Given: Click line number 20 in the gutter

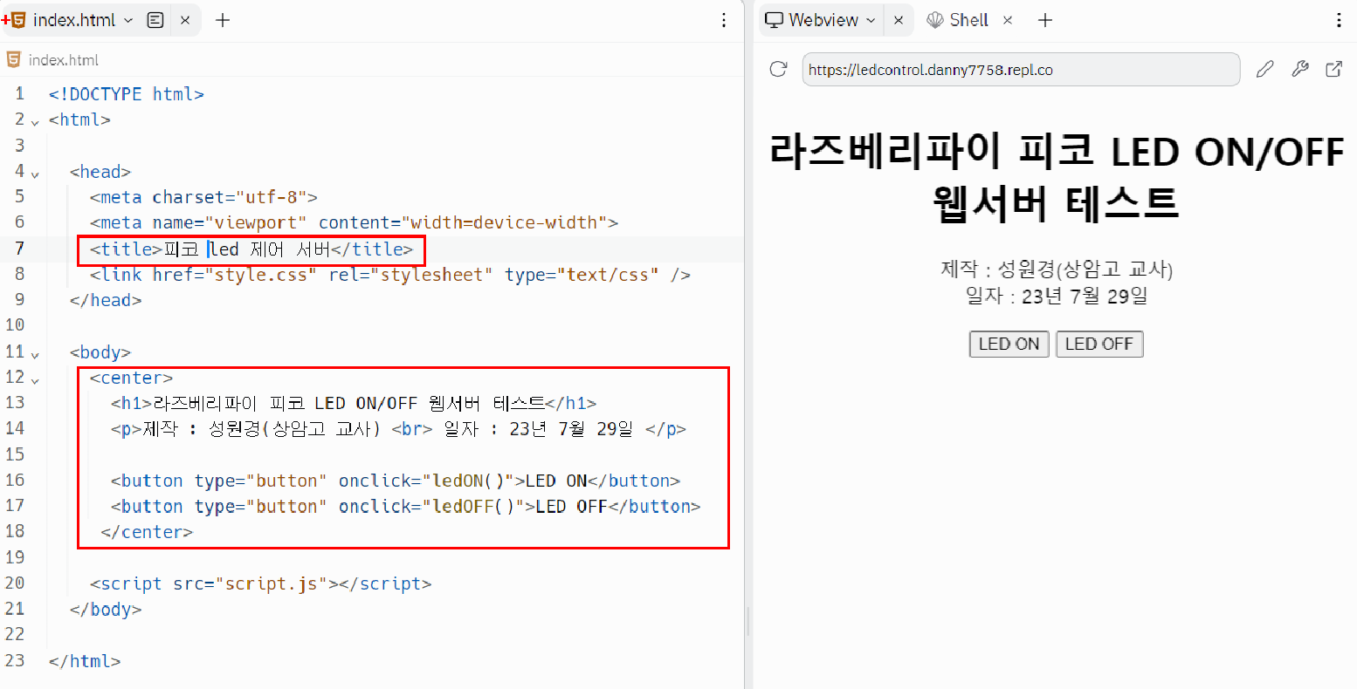Looking at the screenshot, I should (15, 583).
